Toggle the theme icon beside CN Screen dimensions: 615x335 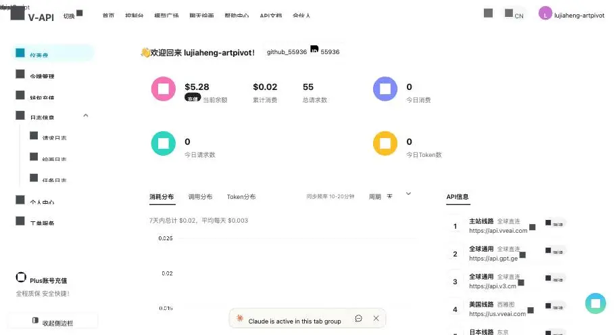click(489, 13)
